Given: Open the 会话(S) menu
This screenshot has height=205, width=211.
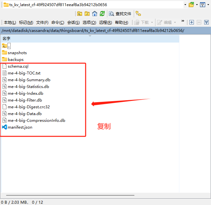Looking at the screenshot, I should 73,23.
